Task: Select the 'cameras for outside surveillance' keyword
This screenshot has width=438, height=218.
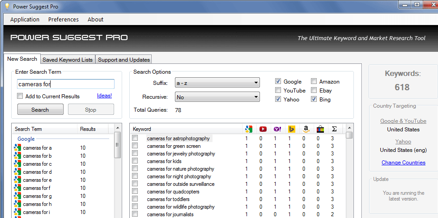Action: (180, 184)
